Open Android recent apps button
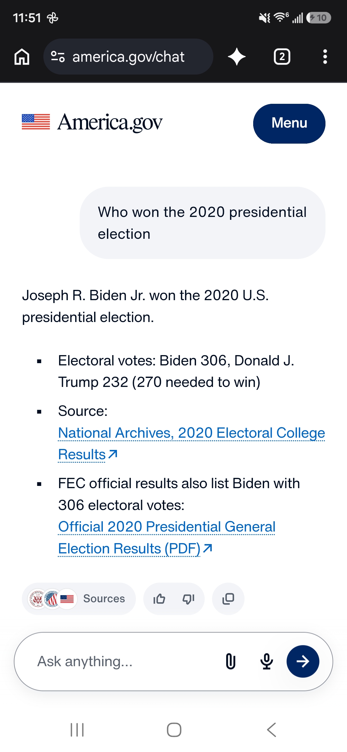 (x=77, y=730)
